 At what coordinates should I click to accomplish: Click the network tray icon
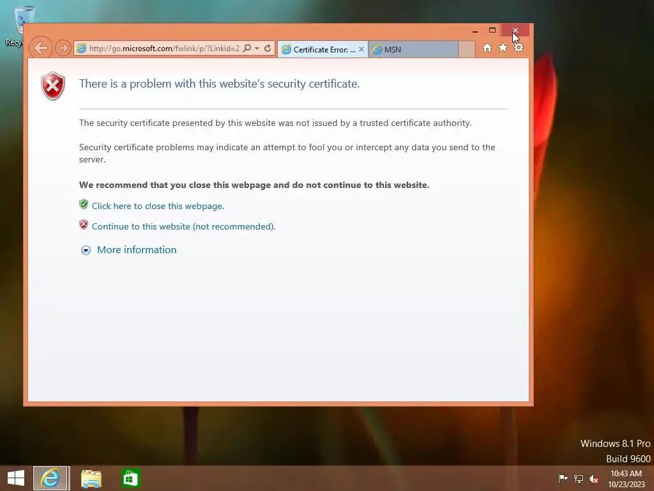[x=579, y=478]
